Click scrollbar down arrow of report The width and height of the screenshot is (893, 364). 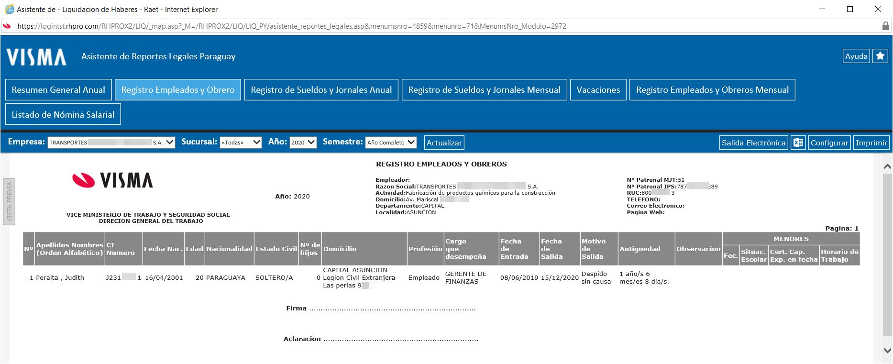[887, 350]
